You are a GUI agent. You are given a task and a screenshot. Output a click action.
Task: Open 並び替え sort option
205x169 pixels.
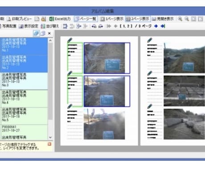(49, 26)
